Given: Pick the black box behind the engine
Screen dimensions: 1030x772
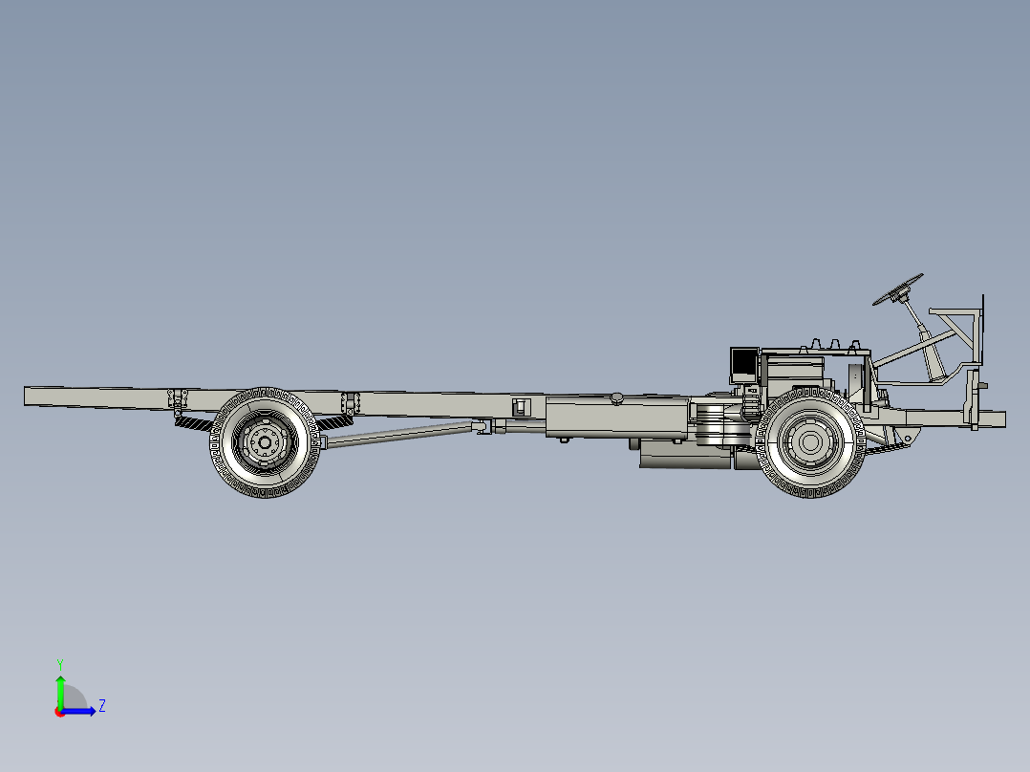Looking at the screenshot, I should tap(745, 366).
